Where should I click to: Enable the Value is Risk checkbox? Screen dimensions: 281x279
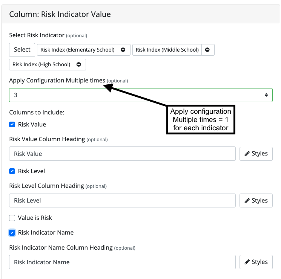[x=12, y=218]
